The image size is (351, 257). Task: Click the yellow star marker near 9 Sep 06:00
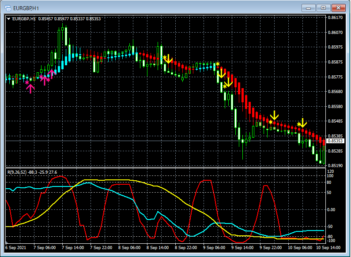218,64
